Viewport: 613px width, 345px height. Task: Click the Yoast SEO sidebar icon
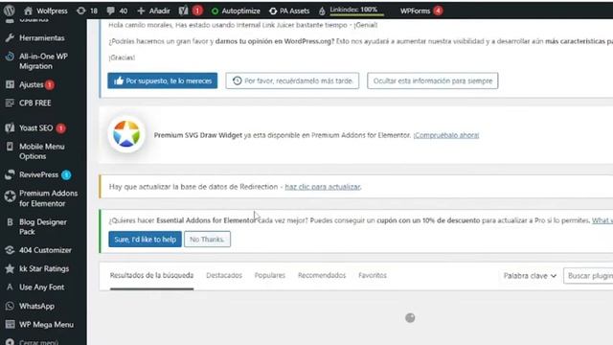(10, 127)
